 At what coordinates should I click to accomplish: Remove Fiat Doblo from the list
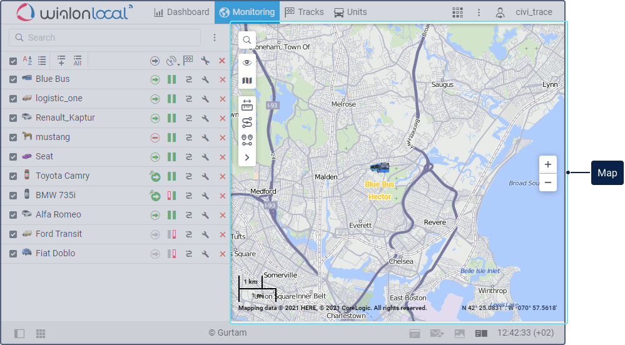pyautogui.click(x=223, y=254)
